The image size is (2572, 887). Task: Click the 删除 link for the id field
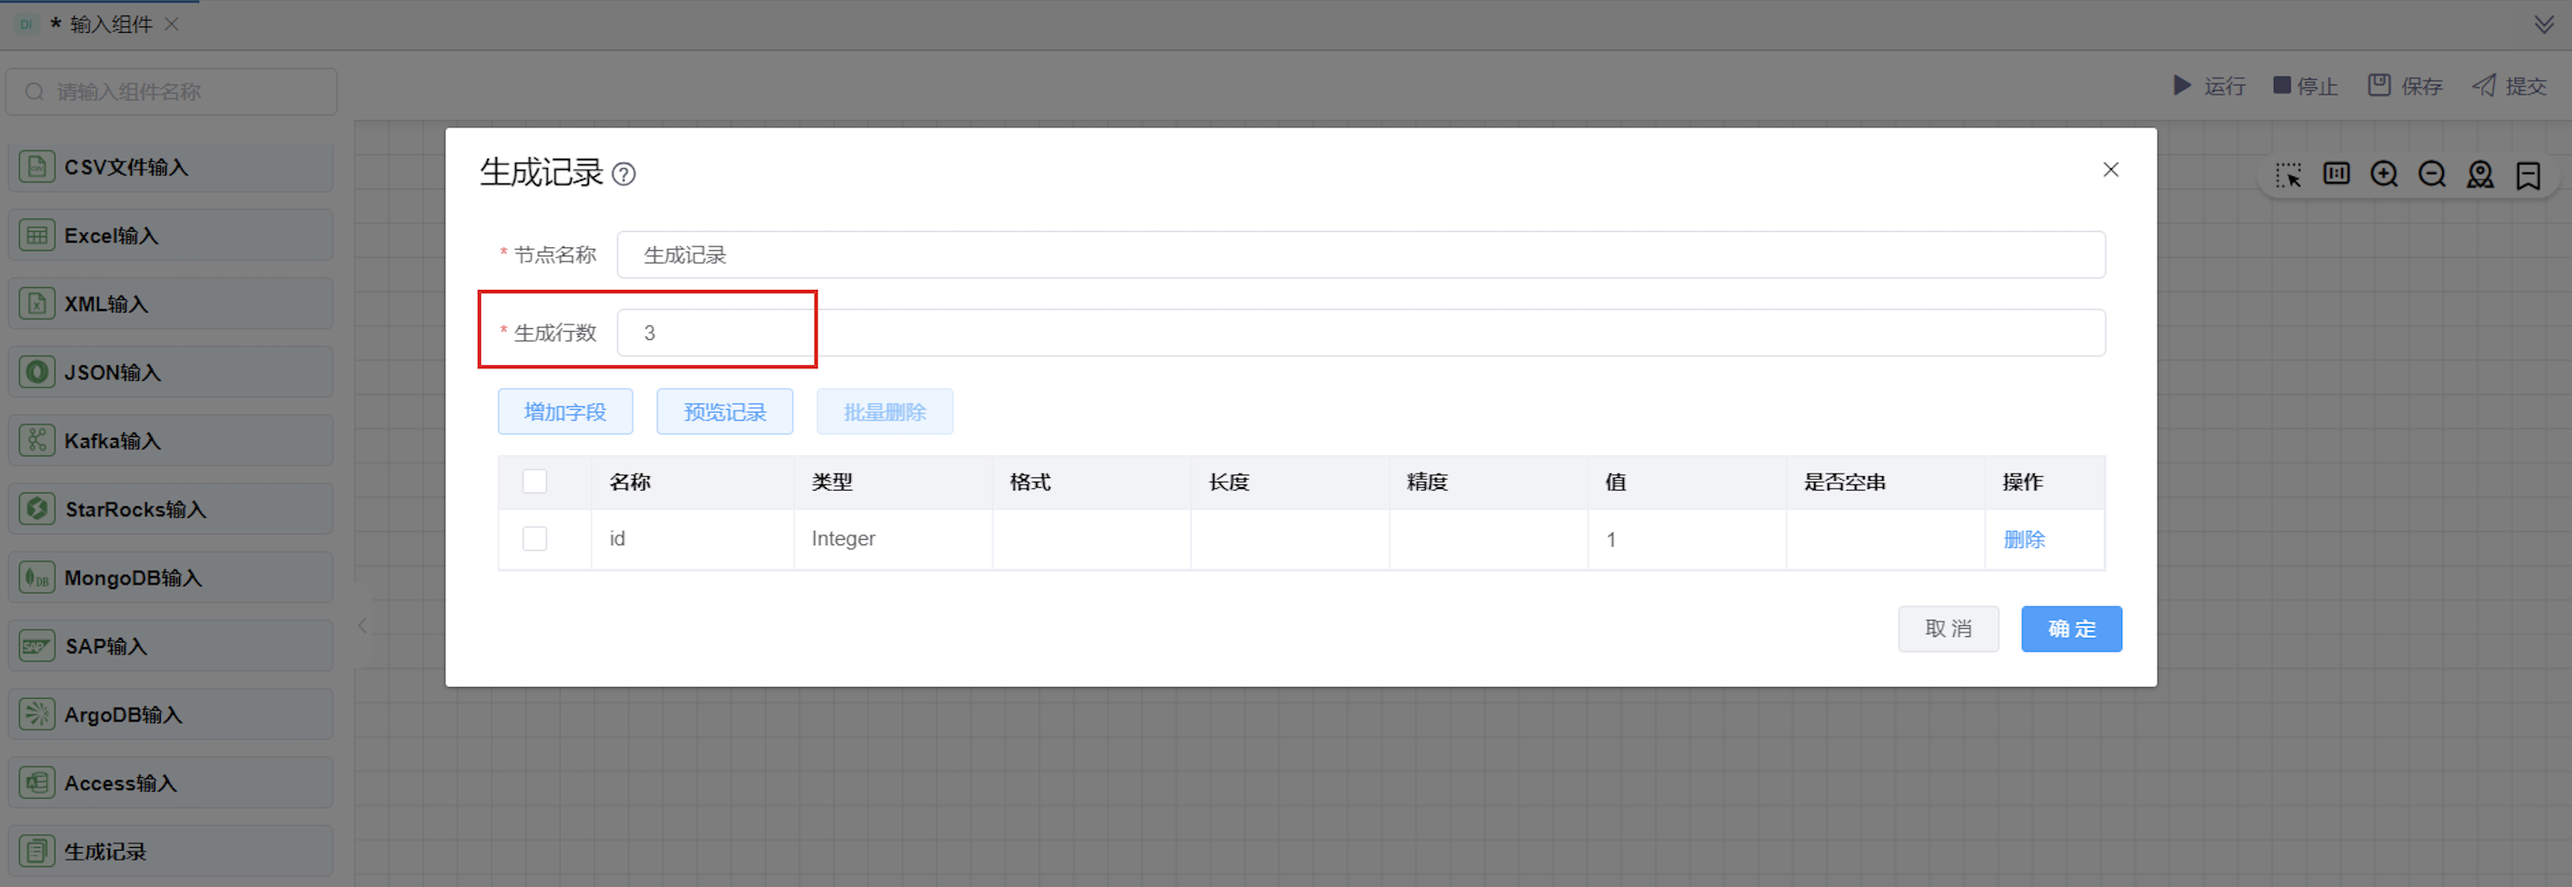click(2024, 538)
